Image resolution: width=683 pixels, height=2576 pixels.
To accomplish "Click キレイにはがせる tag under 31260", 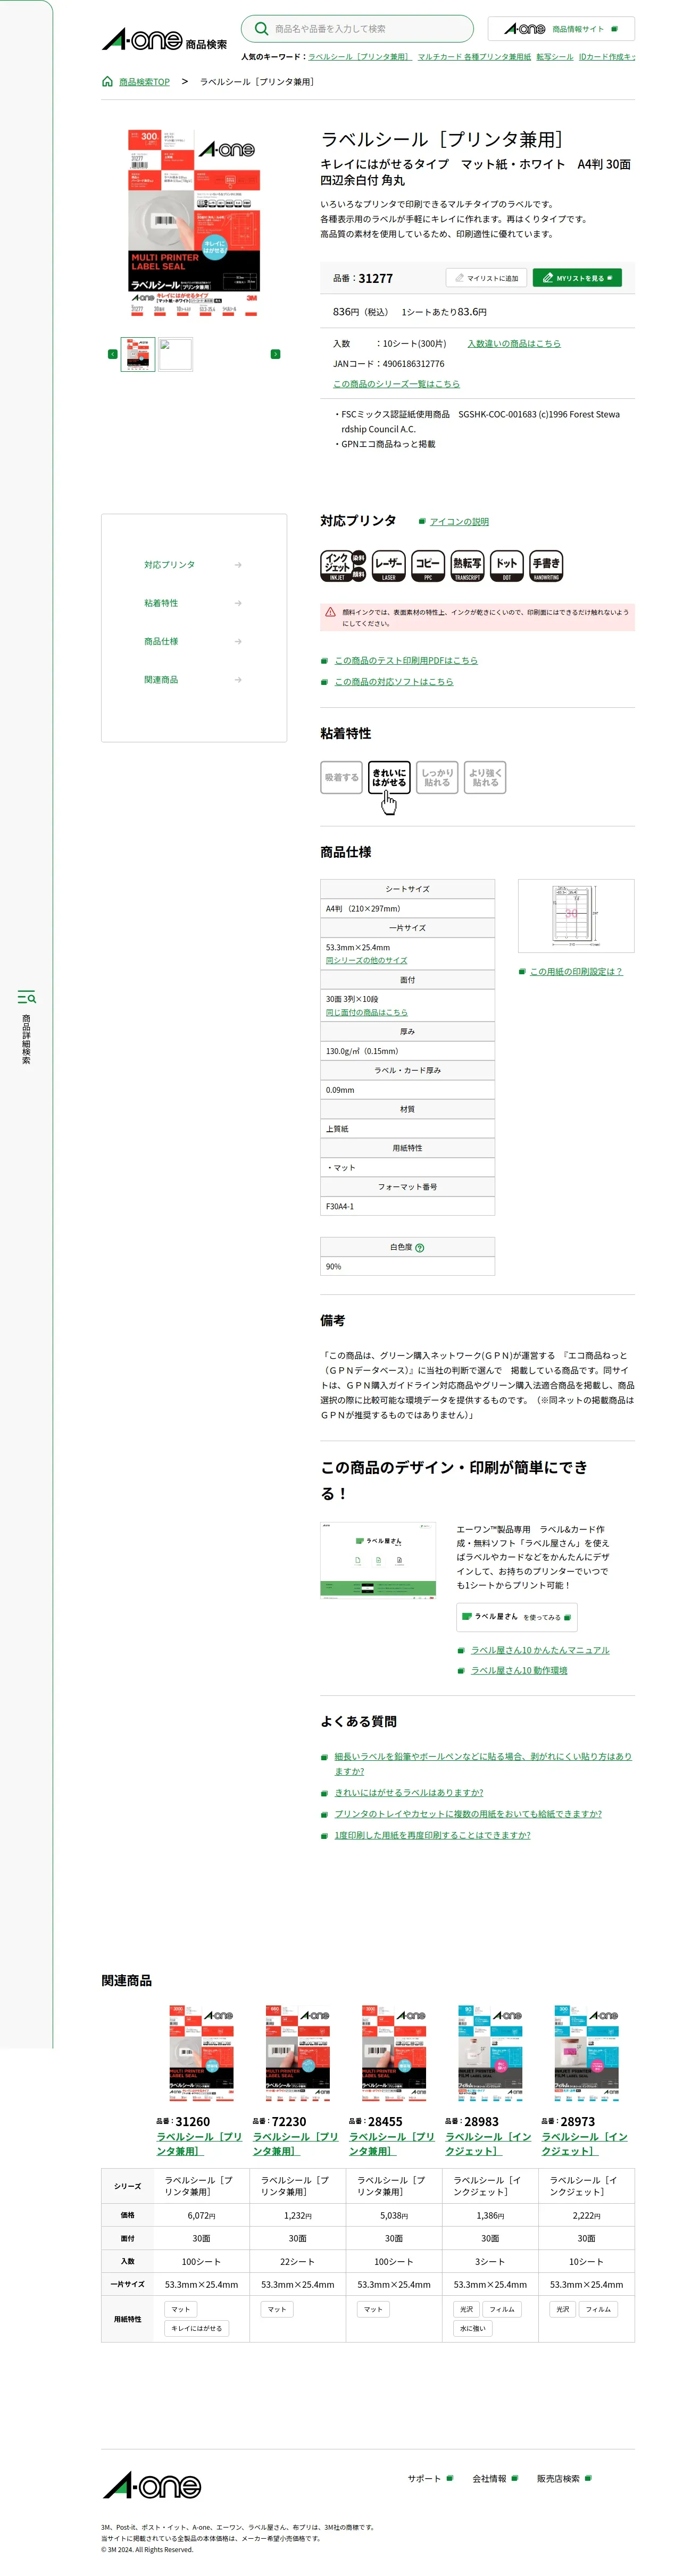I will [197, 2328].
